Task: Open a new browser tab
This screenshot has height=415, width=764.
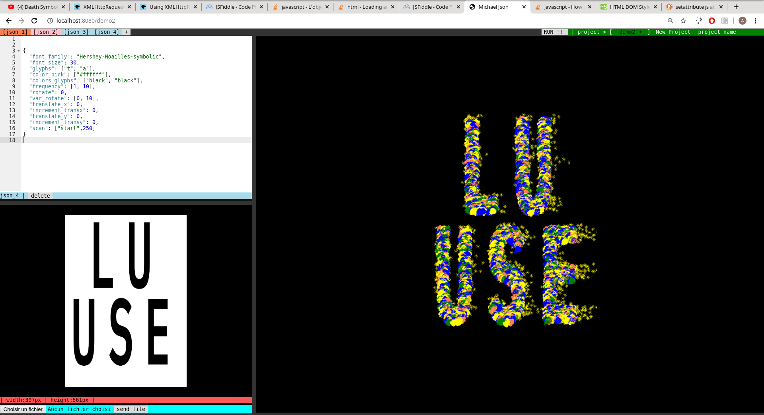Action: click(736, 7)
